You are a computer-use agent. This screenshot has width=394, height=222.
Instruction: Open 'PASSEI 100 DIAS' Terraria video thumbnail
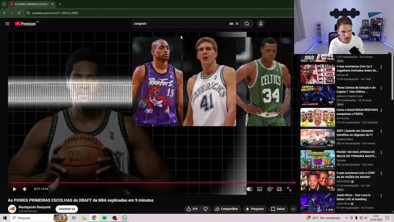pyautogui.click(x=317, y=159)
